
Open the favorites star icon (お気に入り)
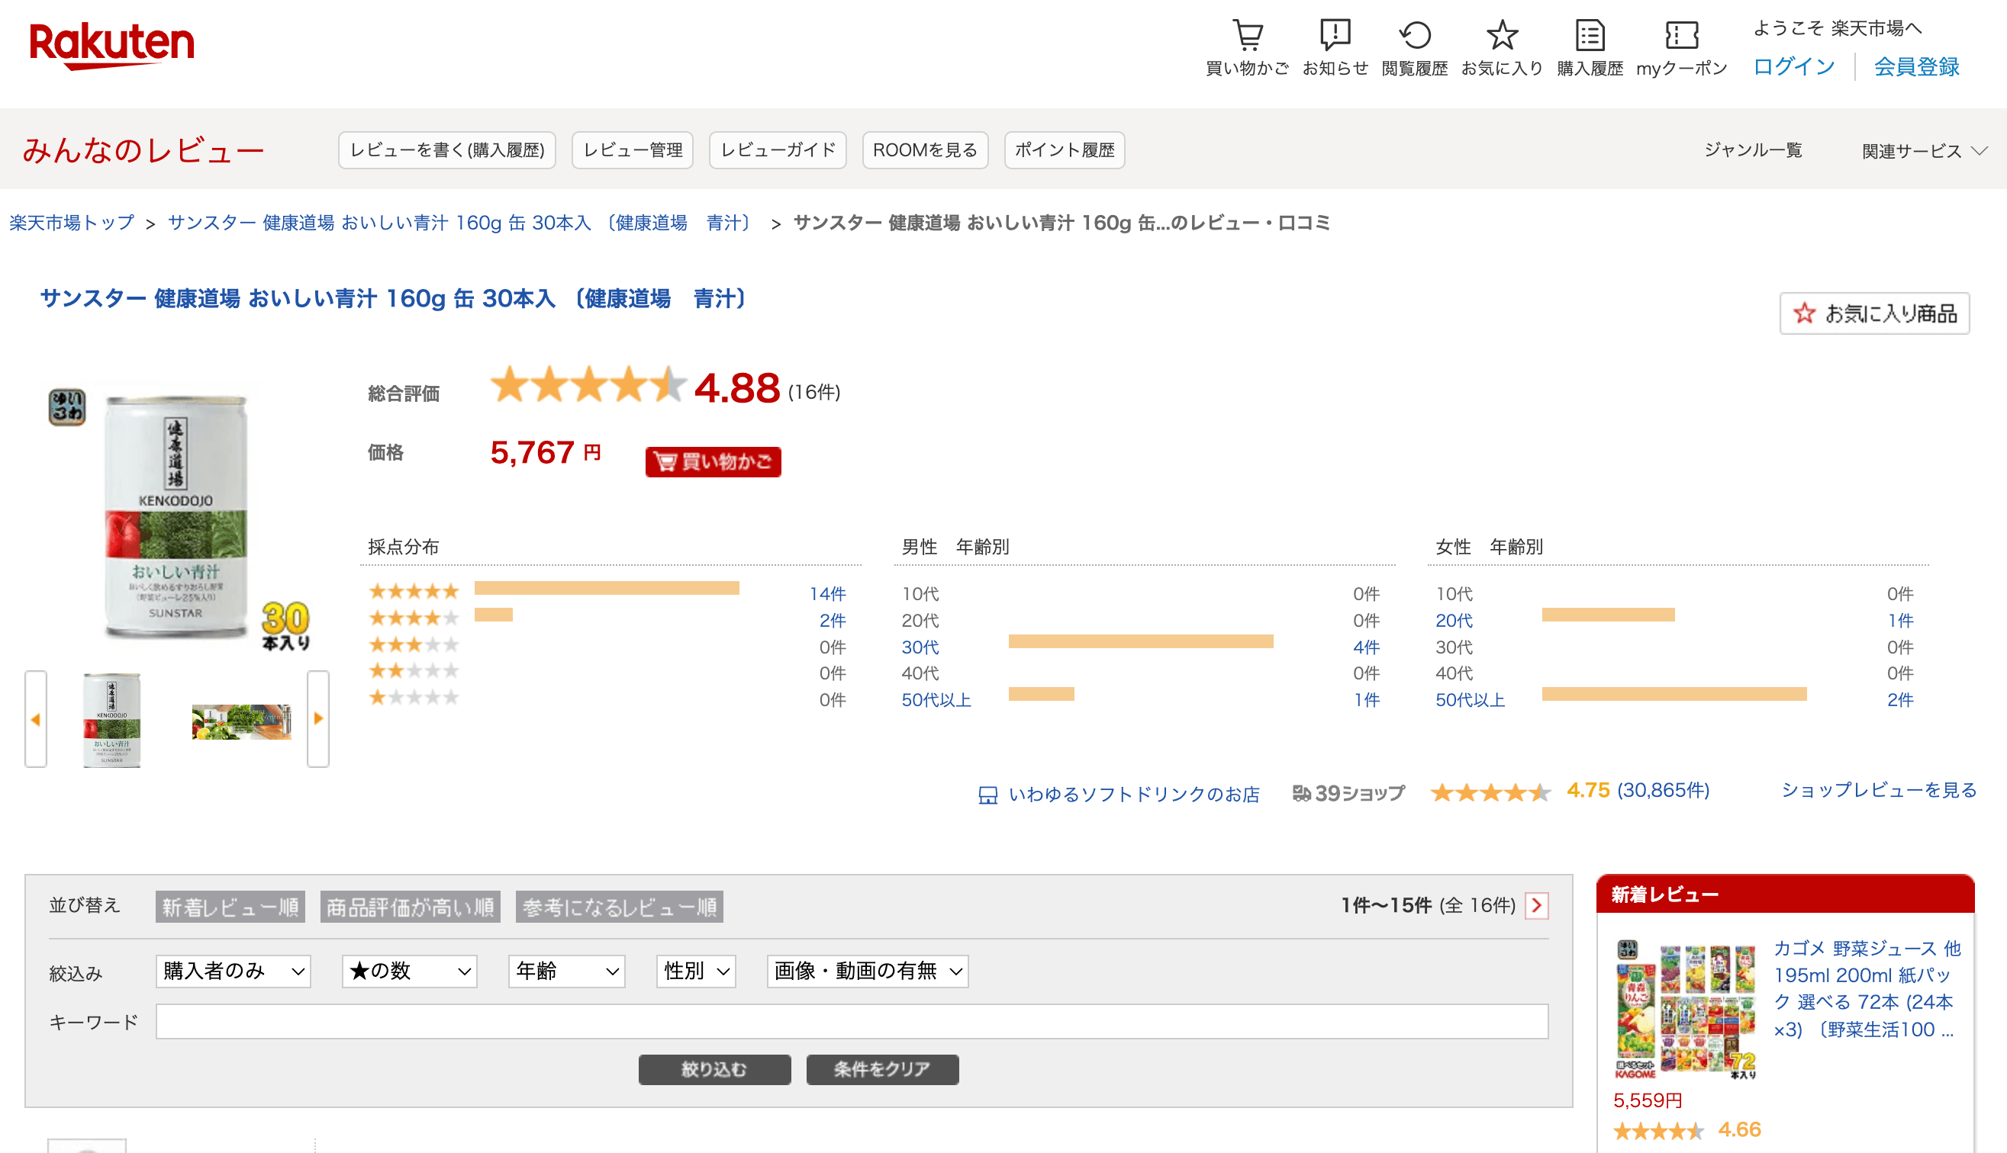(1502, 36)
